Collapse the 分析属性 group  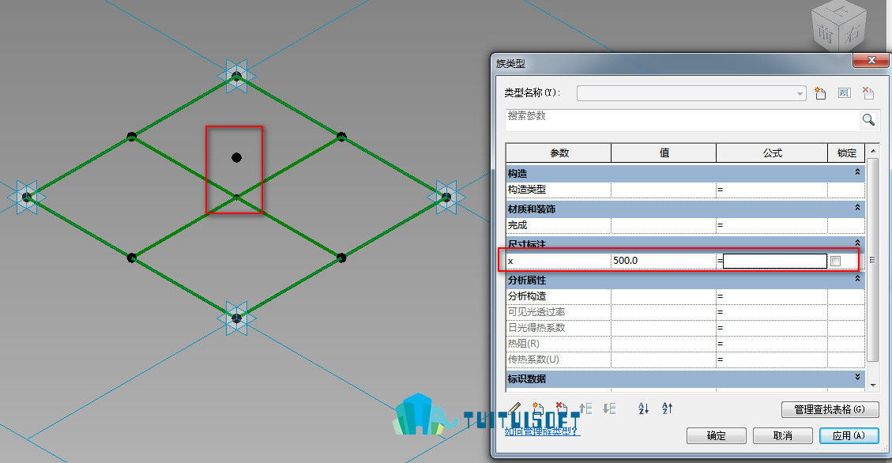857,279
